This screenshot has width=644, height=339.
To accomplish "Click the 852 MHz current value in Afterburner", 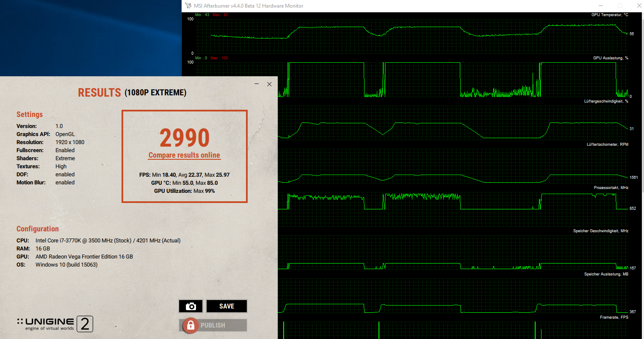I will (x=633, y=208).
